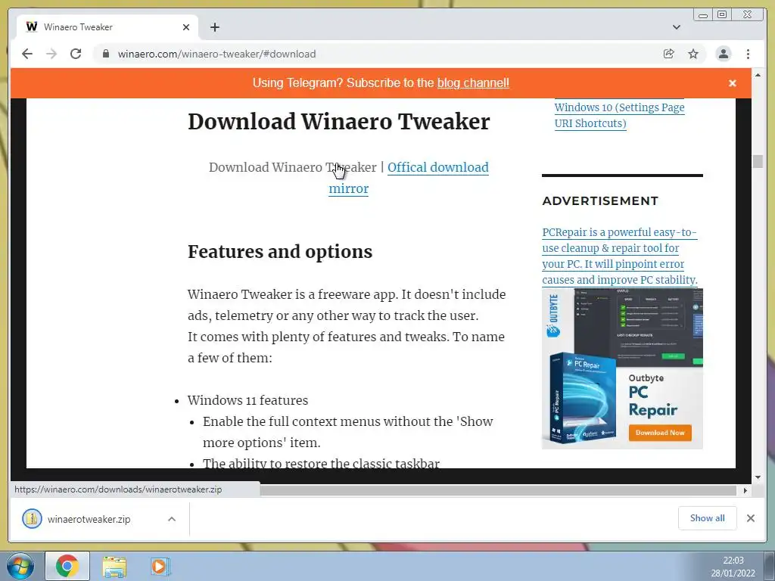Viewport: 775px width, 581px height.
Task: Click the forward navigation arrow
Action: point(51,54)
